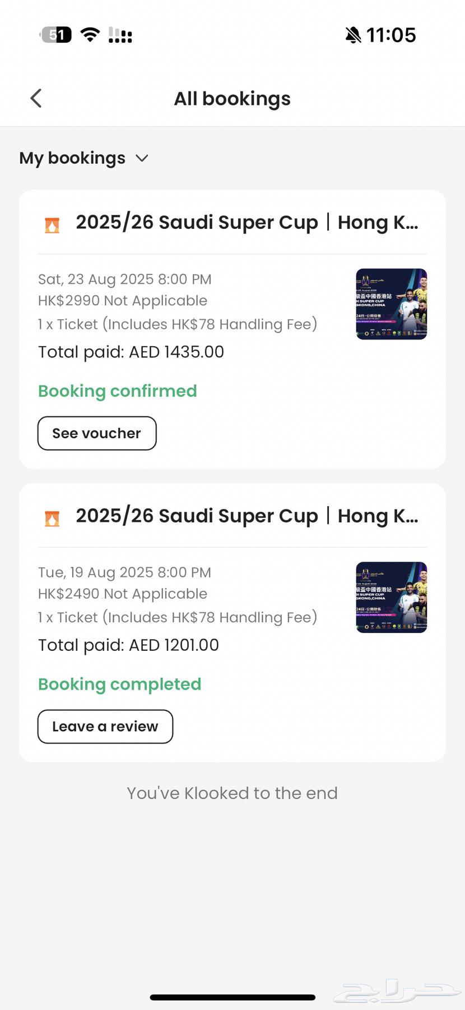This screenshot has height=1010, width=465.
Task: Tap second Saudi Super Cup booking title
Action: pos(247,516)
